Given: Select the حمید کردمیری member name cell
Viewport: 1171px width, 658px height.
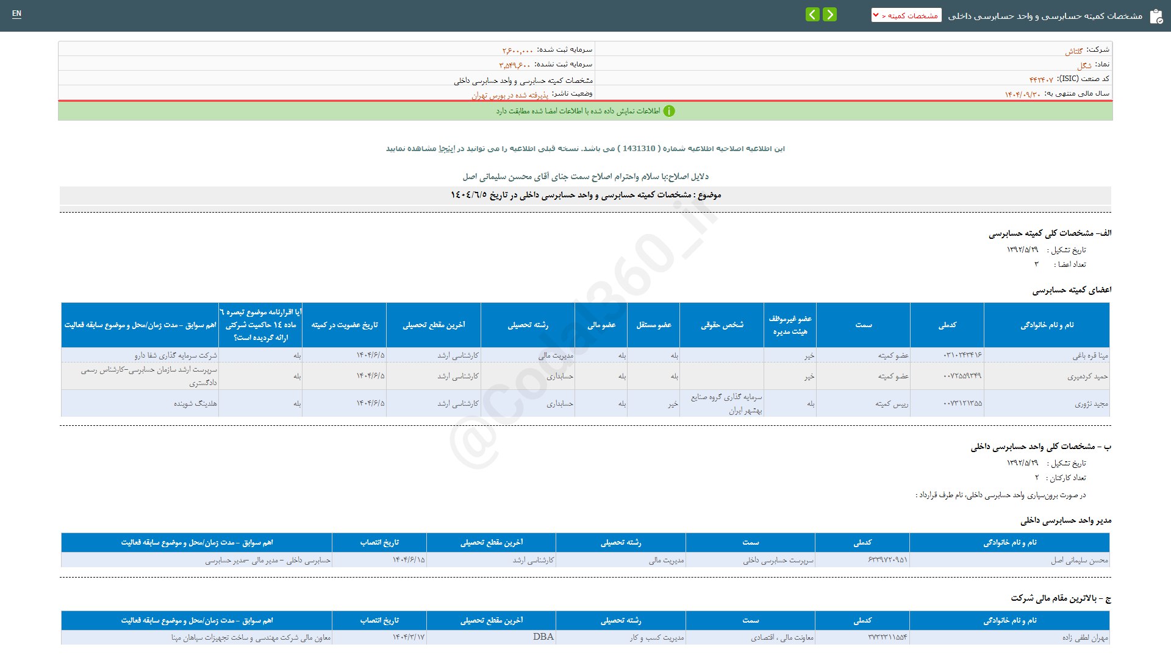Looking at the screenshot, I should coord(1087,377).
